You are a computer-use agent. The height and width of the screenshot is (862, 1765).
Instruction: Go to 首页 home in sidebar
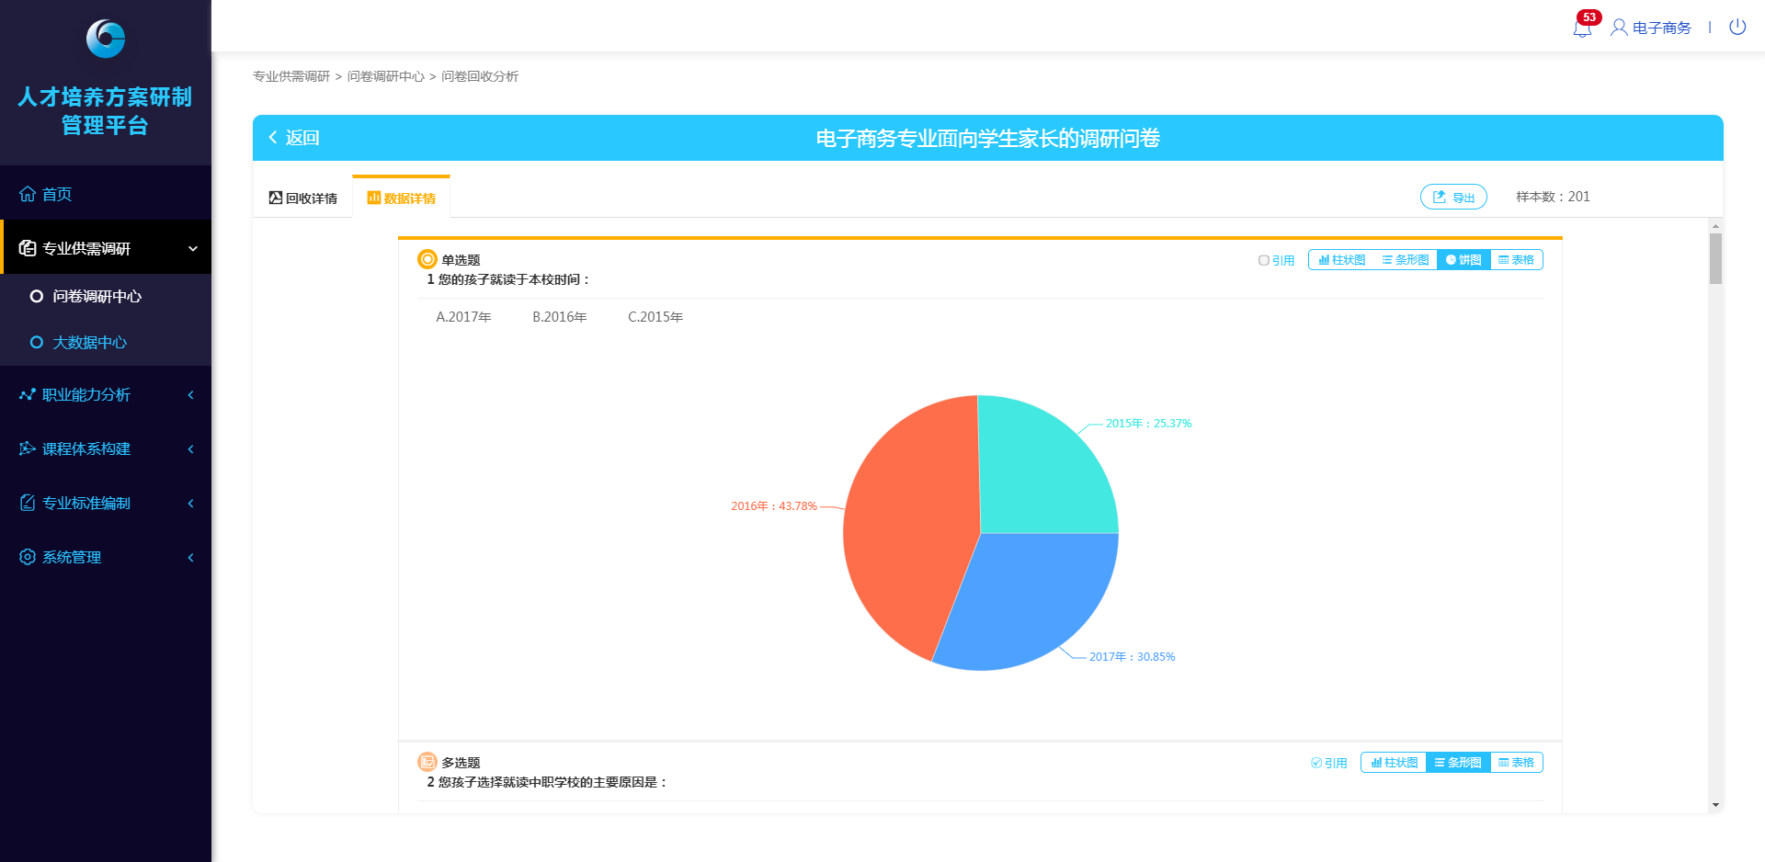click(56, 194)
